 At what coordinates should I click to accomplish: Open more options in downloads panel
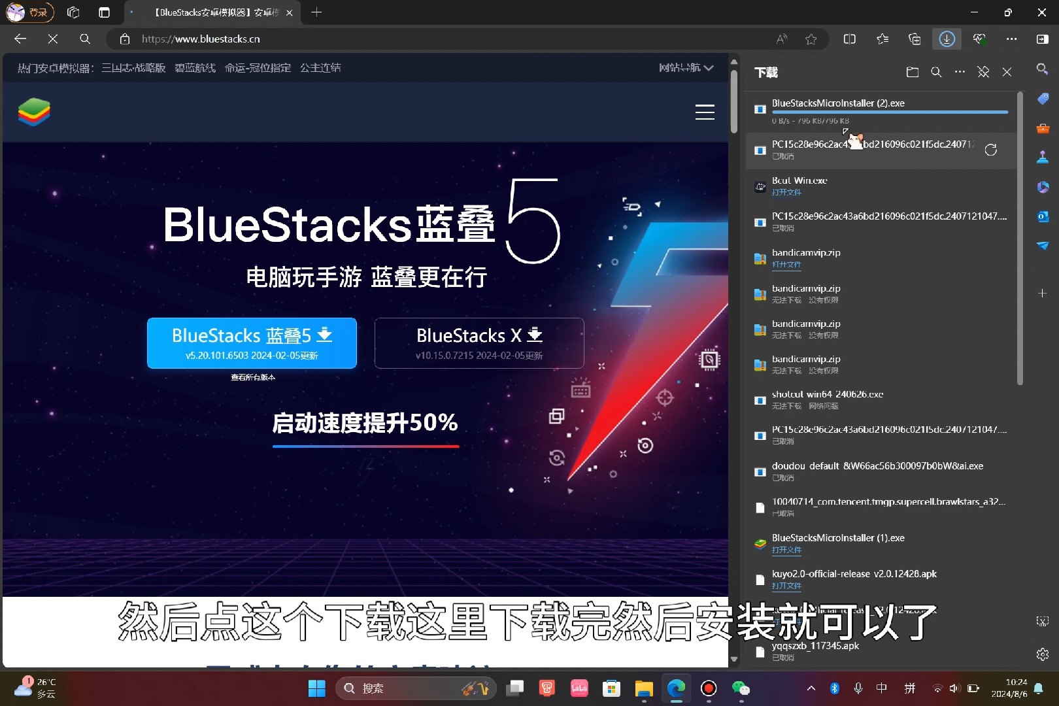point(960,72)
